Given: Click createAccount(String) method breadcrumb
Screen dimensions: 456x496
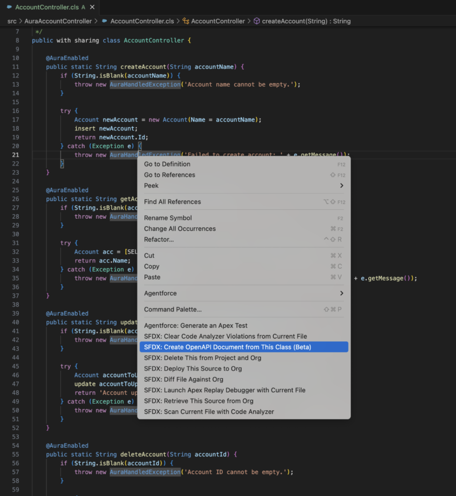Looking at the screenshot, I should (306, 21).
